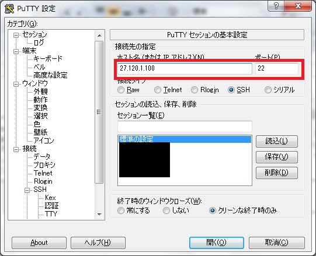Click the 取消(C) cancel button
Screen dimensions: 316x256
(277, 243)
